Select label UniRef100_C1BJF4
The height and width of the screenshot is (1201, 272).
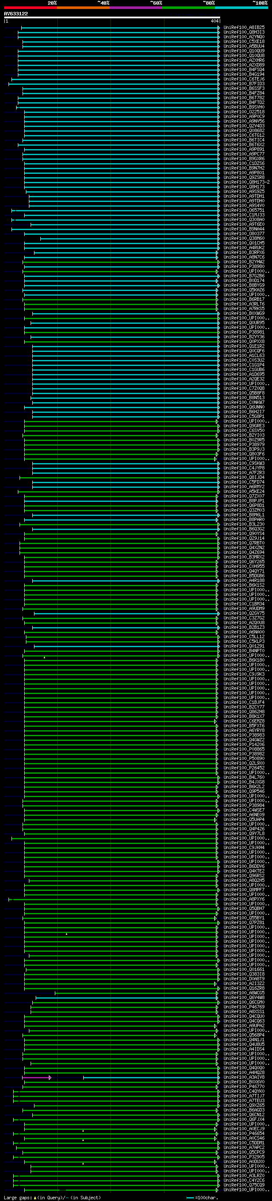pos(244,703)
